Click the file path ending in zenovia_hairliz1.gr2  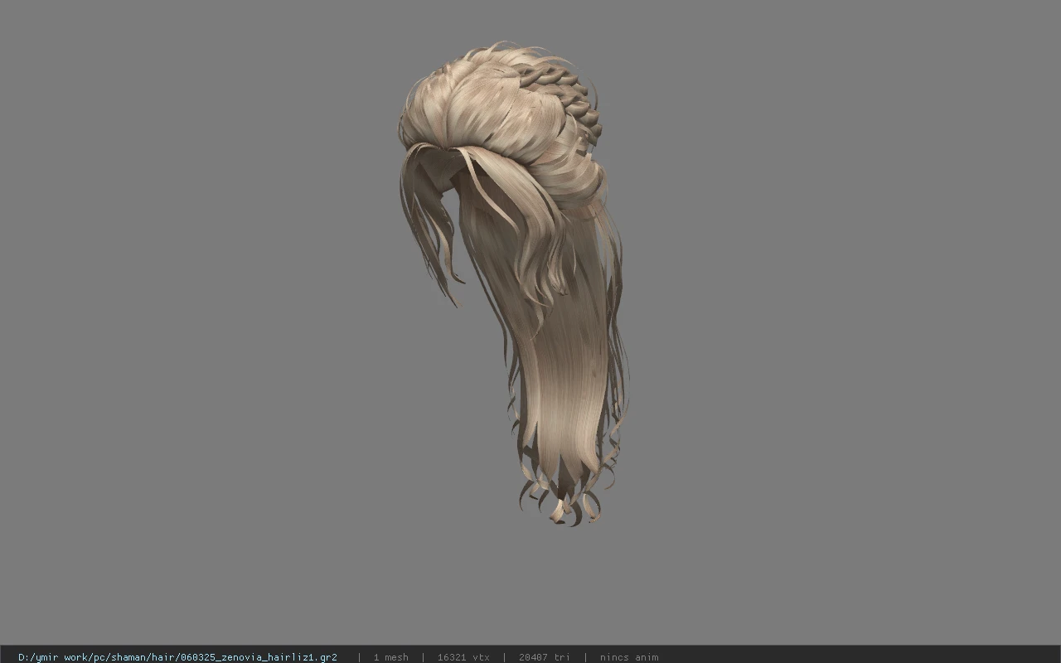(177, 657)
